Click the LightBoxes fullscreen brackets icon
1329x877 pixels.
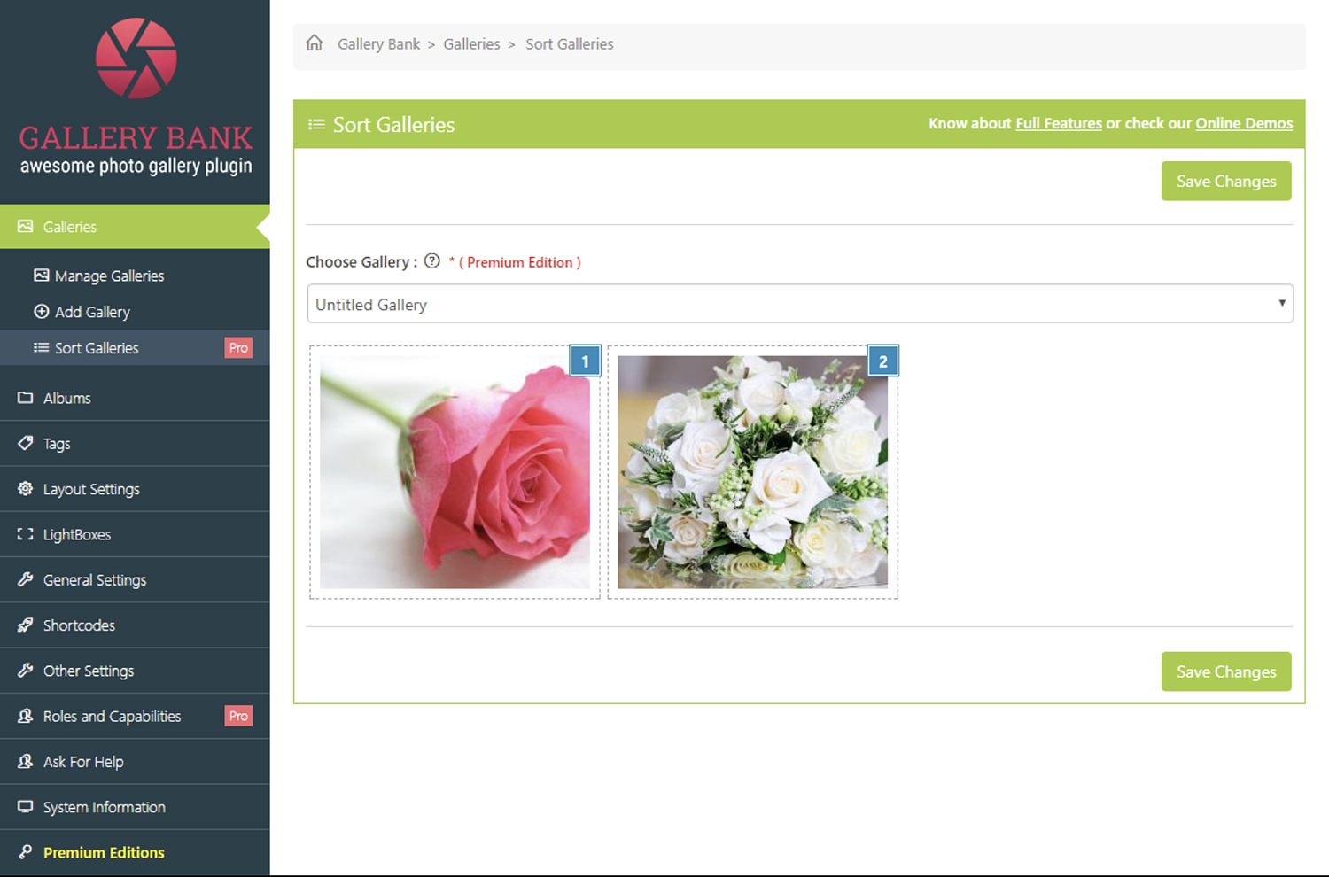(26, 534)
